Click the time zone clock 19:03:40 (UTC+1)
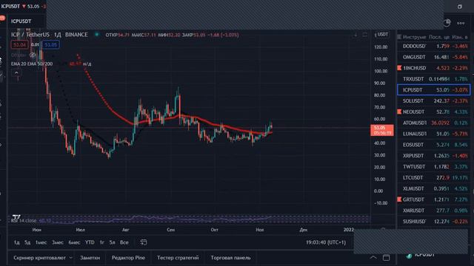Image resolution: width=474 pixels, height=266 pixels. 326,242
